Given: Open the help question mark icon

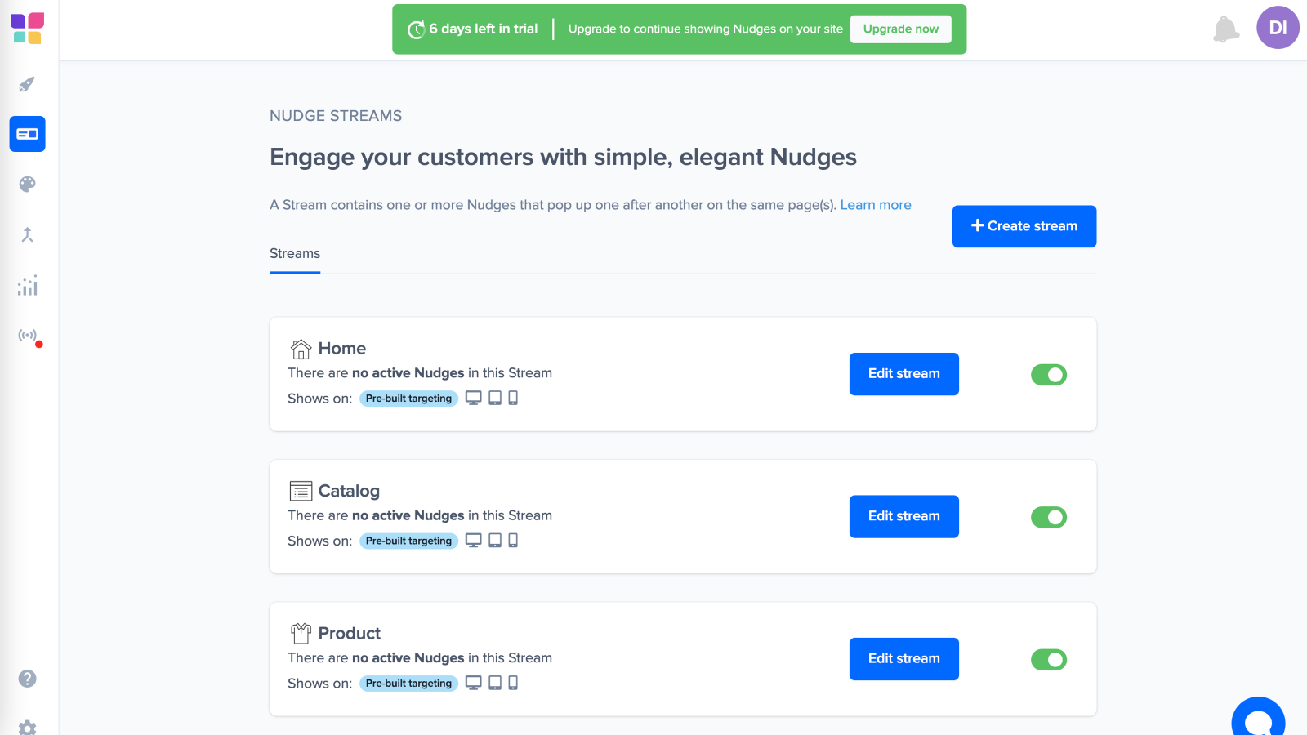Looking at the screenshot, I should coord(27,678).
